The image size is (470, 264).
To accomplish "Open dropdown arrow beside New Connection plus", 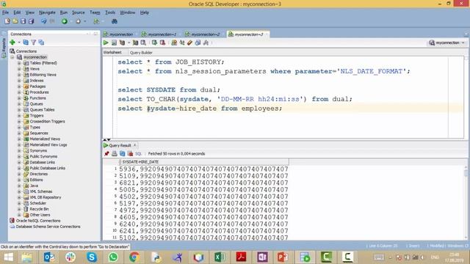I will click(x=19, y=43).
